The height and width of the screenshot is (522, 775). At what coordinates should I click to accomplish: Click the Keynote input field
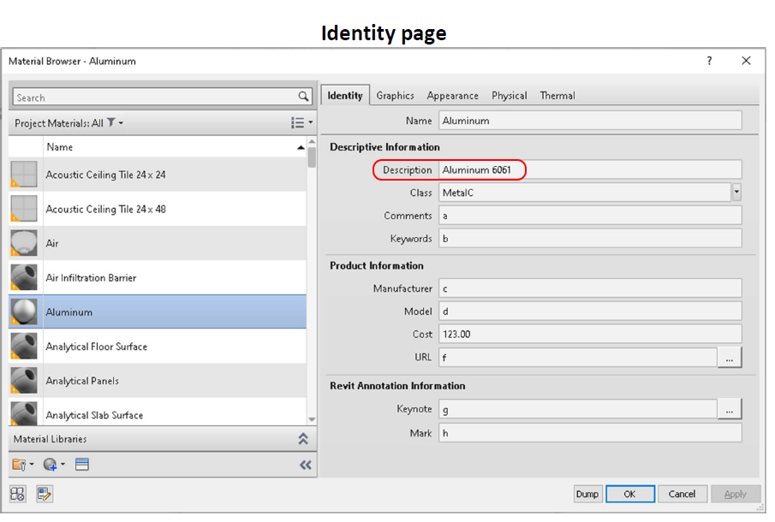578,409
